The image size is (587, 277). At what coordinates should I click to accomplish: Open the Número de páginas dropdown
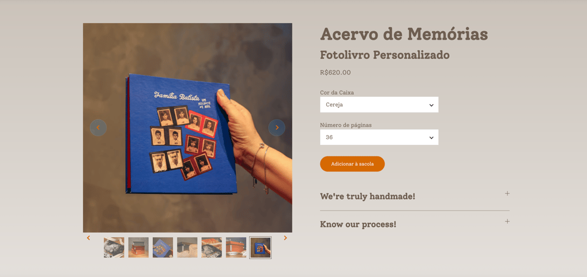(379, 137)
